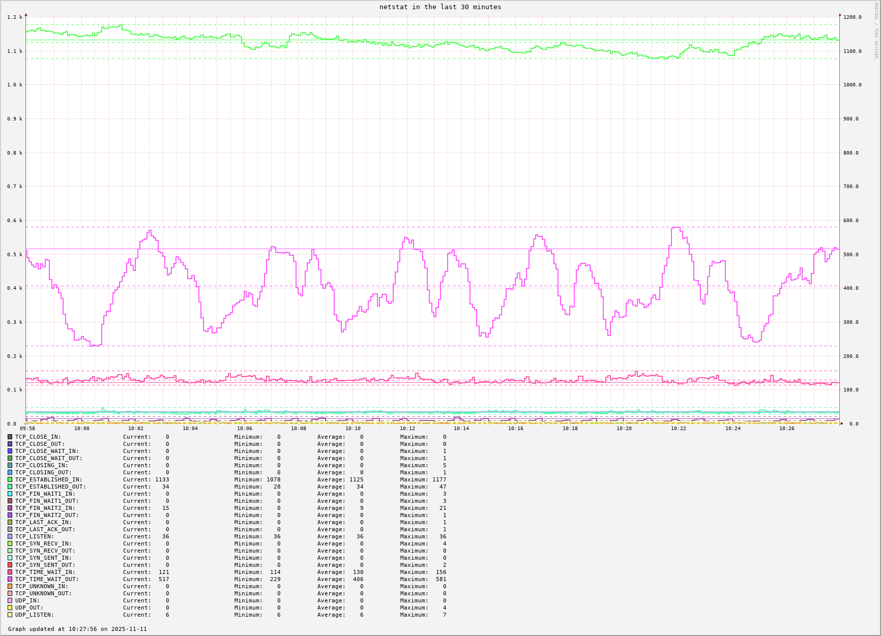Image resolution: width=881 pixels, height=636 pixels.
Task: Click the 0.6 k left axis label
Action: 15,221
